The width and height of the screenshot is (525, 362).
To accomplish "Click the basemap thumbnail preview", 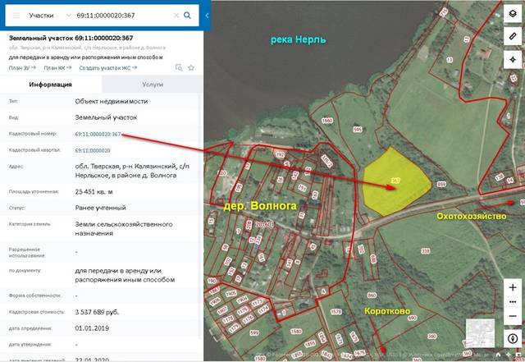I will 480,331.
